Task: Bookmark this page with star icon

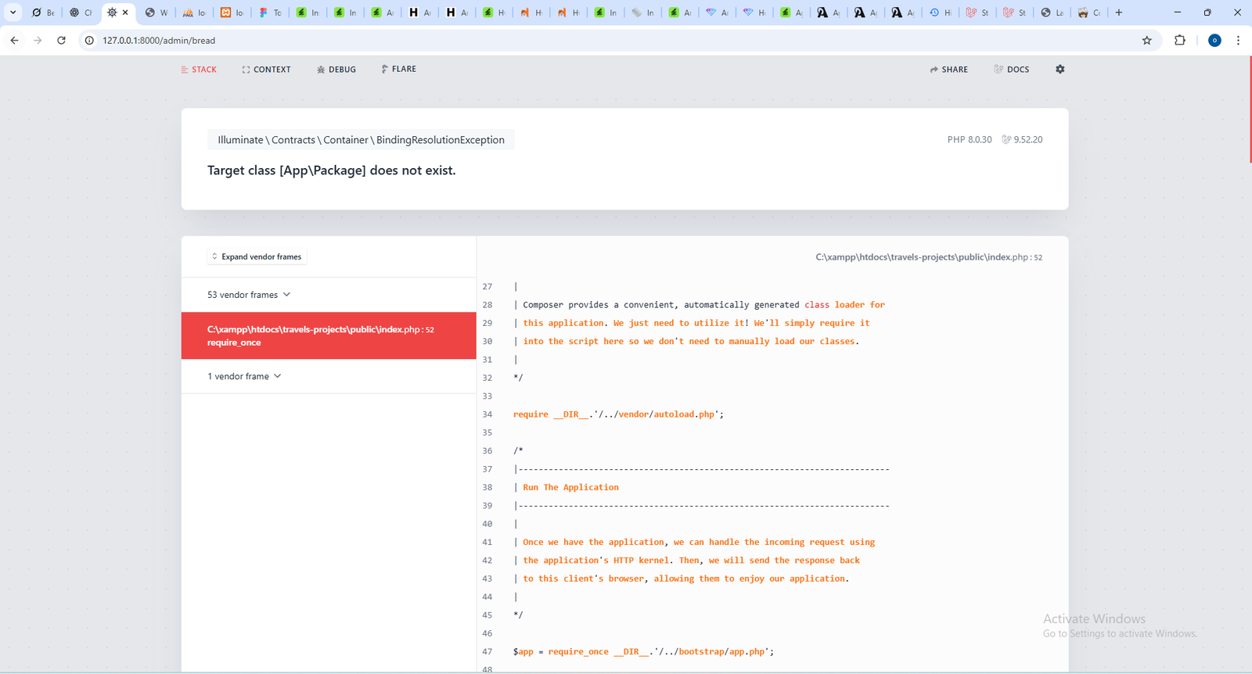Action: (x=1146, y=41)
